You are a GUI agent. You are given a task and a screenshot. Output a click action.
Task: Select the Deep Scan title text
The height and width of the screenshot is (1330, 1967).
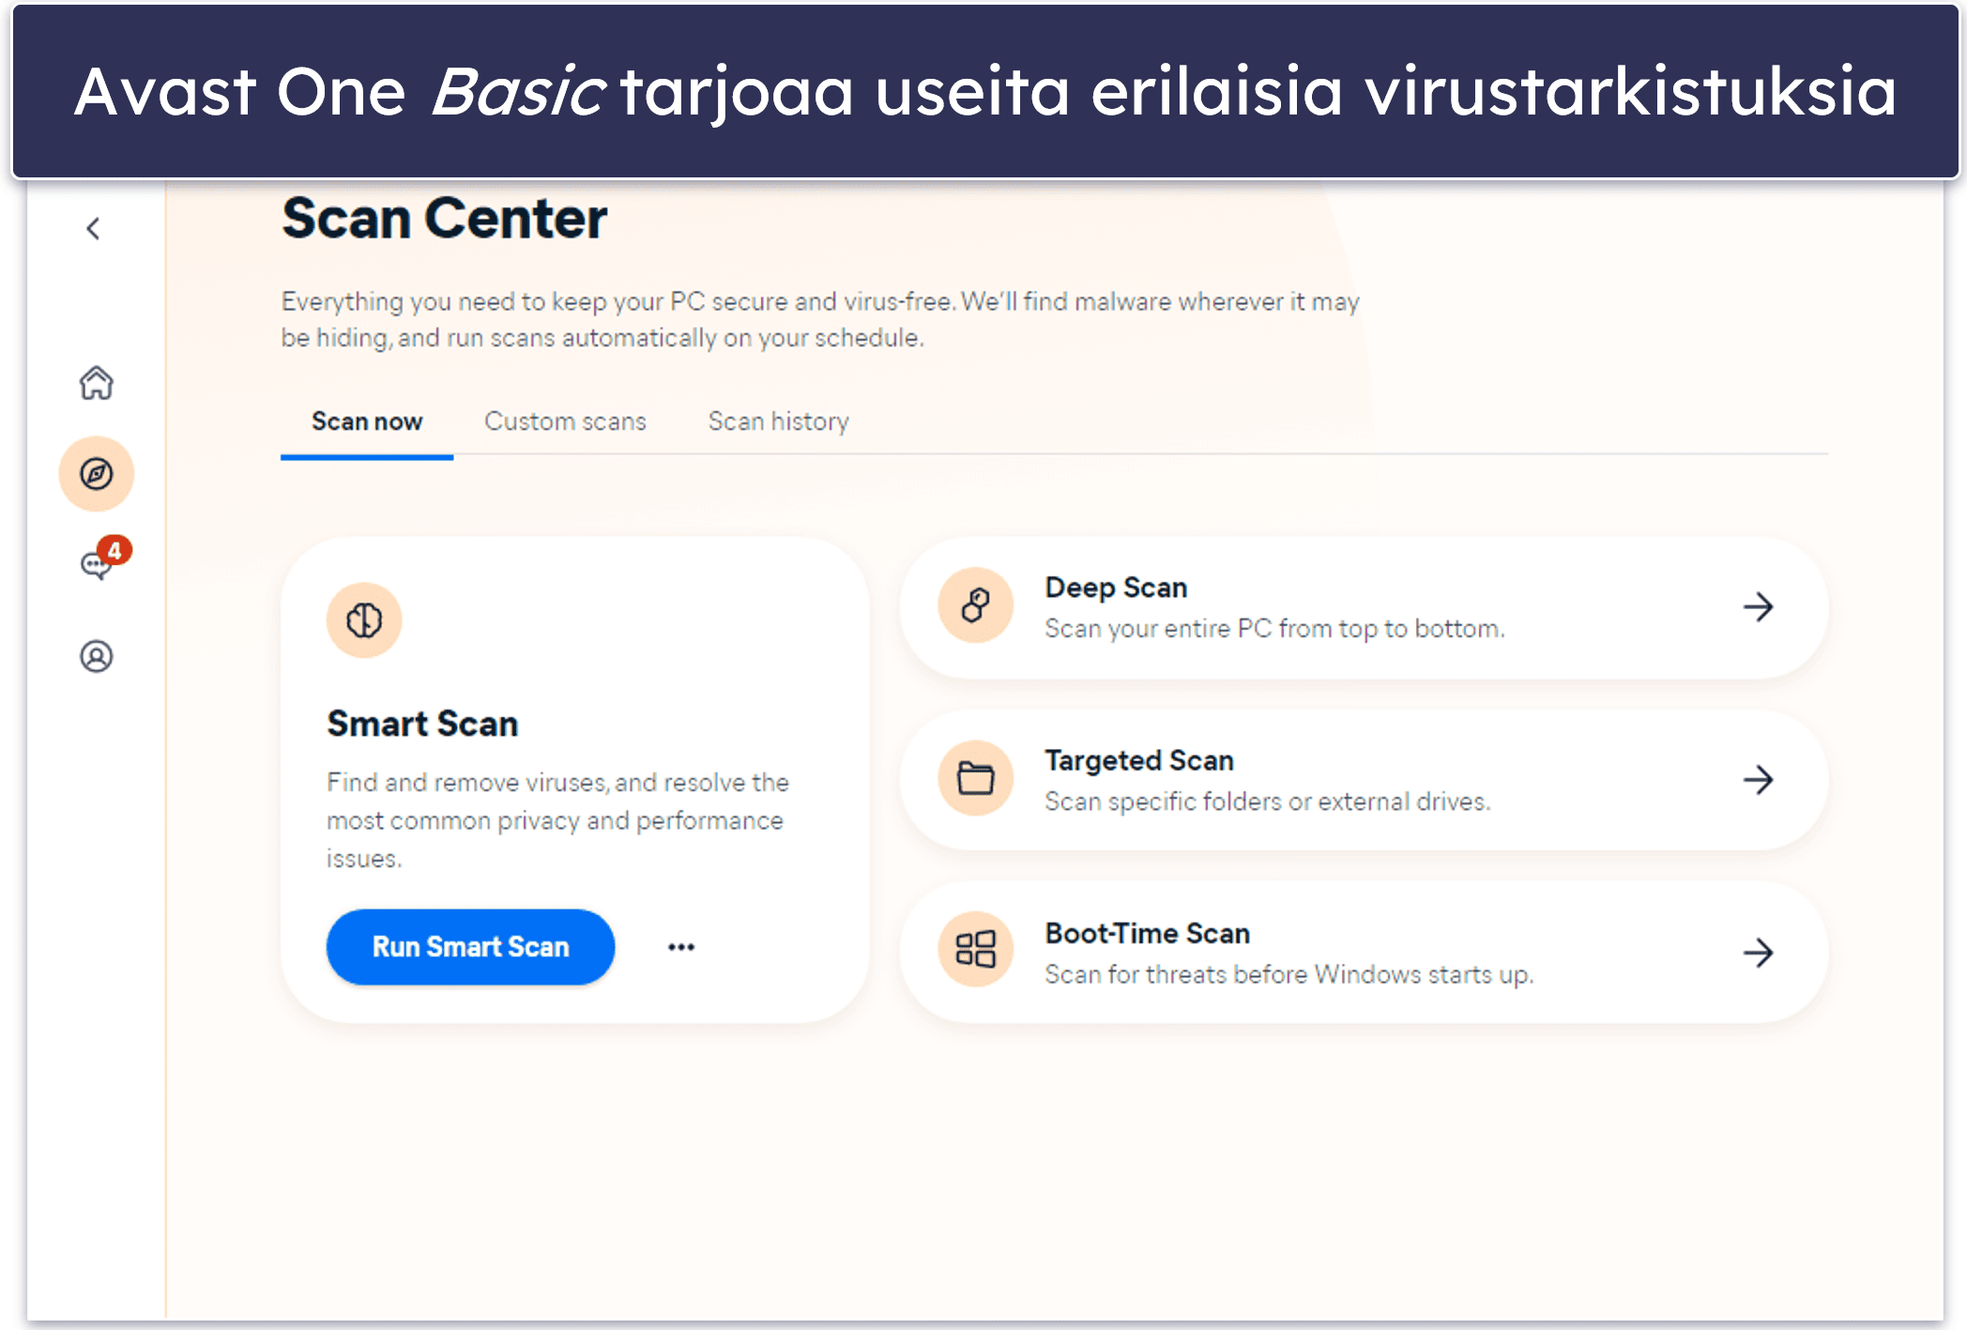pyautogui.click(x=1116, y=588)
